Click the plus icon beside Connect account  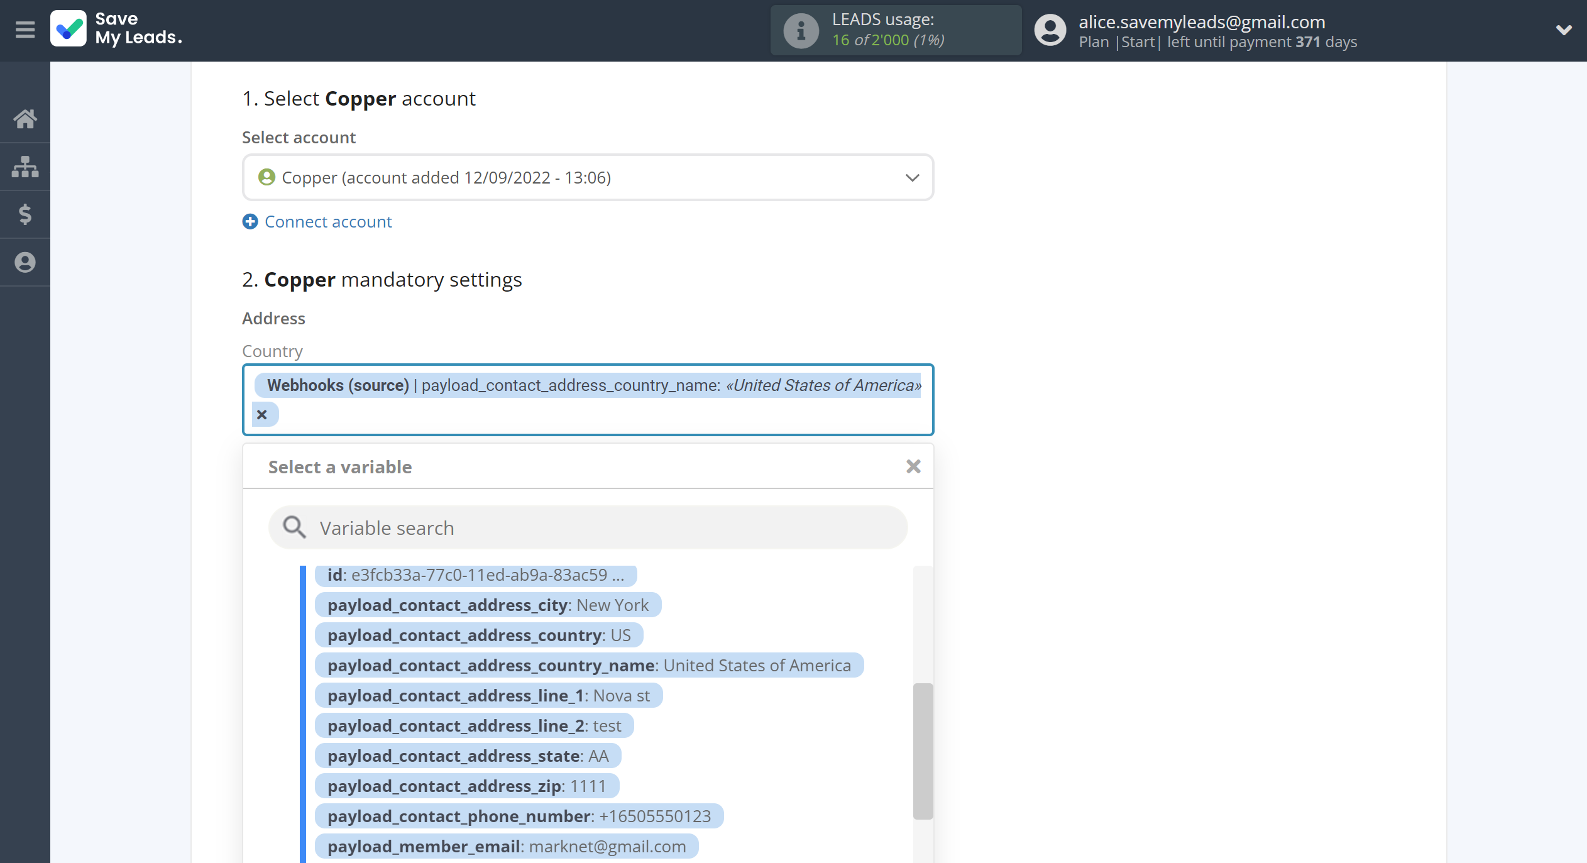pyautogui.click(x=250, y=221)
